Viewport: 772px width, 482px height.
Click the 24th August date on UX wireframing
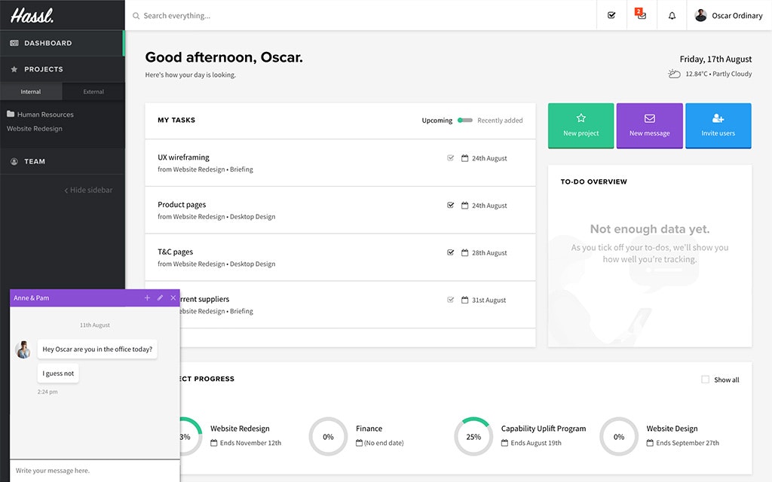pyautogui.click(x=489, y=158)
